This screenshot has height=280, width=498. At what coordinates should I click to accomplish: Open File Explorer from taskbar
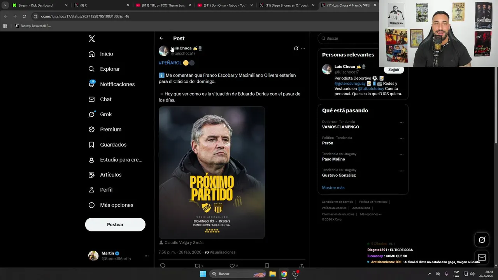(x=273, y=274)
